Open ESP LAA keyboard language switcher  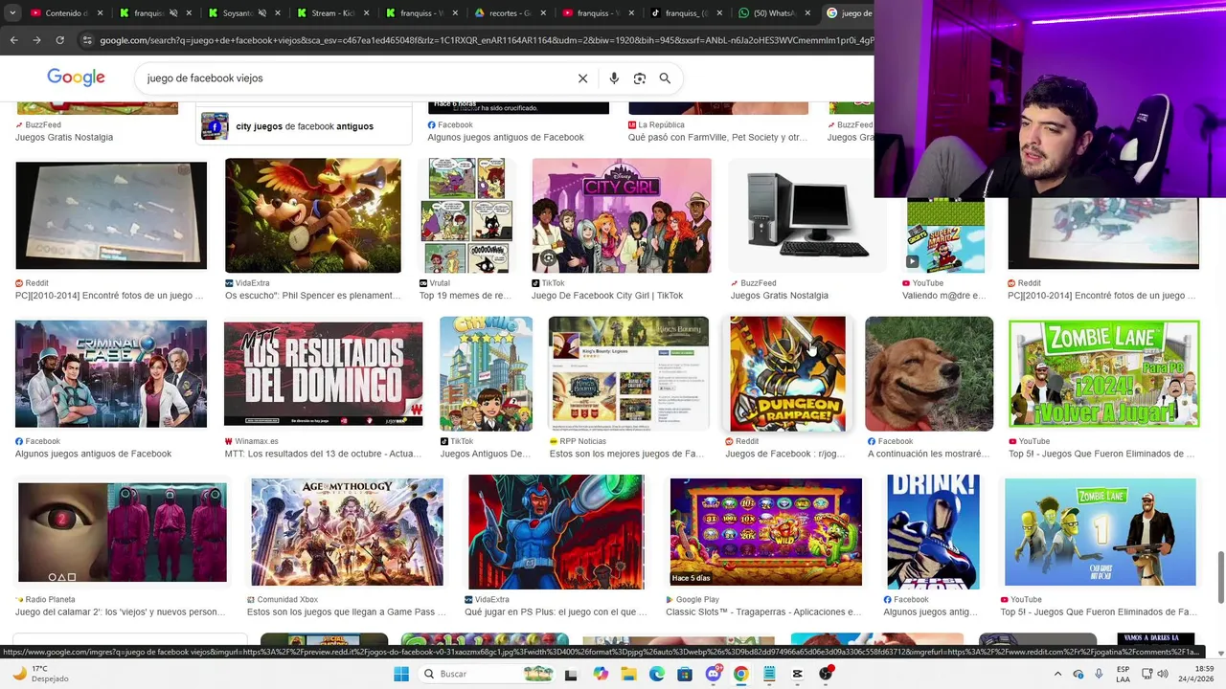[1124, 674]
